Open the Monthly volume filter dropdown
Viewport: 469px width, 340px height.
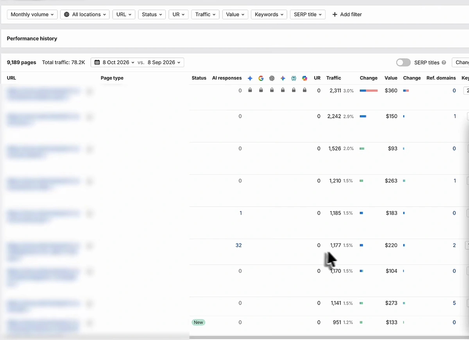32,14
